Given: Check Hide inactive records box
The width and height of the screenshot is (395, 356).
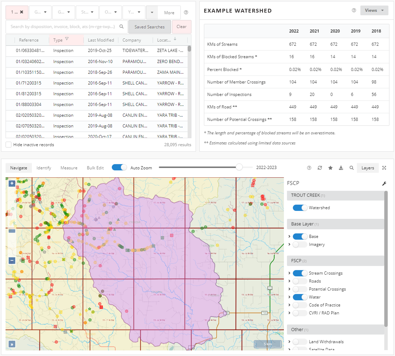Looking at the screenshot, I should click(9, 144).
